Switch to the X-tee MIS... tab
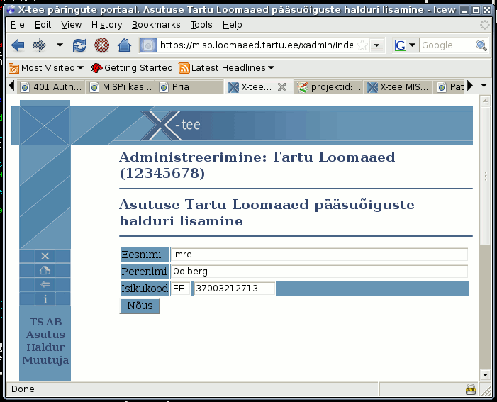 [x=398, y=87]
